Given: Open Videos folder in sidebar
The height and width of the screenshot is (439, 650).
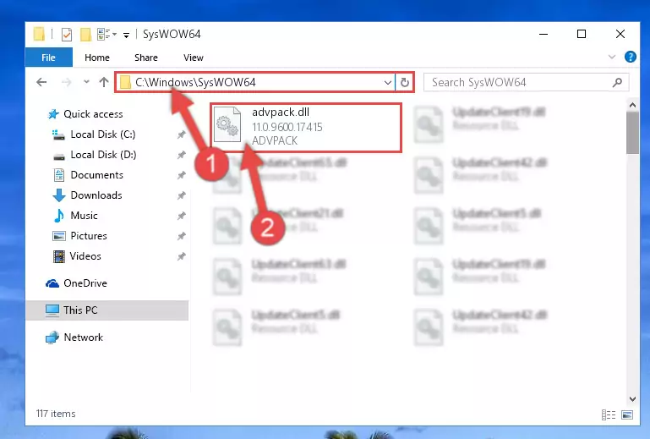Looking at the screenshot, I should [85, 256].
